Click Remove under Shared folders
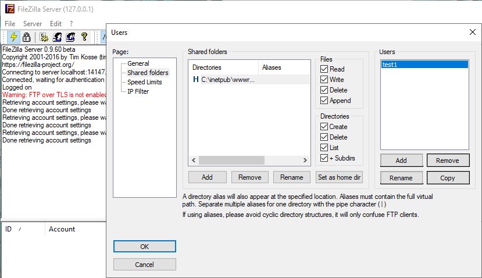The image size is (482, 278). click(x=249, y=177)
